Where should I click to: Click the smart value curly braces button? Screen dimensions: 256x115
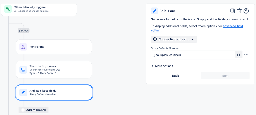(x=239, y=55)
